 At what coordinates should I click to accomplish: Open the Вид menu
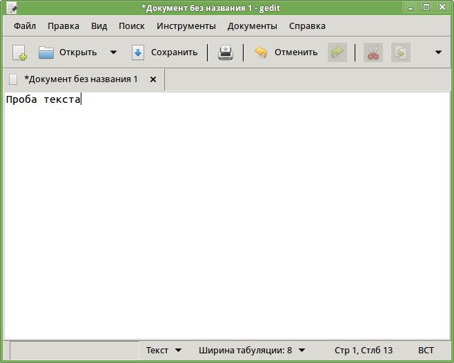coord(99,26)
